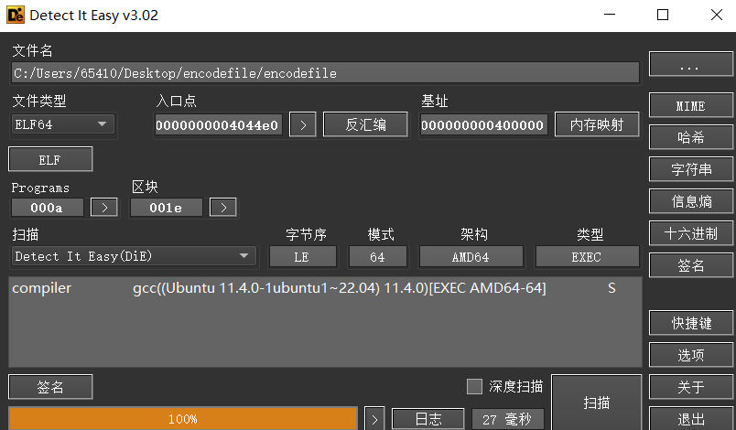This screenshot has height=430, width=736.
Task: Click the 类型 EXEC value
Action: pyautogui.click(x=587, y=257)
